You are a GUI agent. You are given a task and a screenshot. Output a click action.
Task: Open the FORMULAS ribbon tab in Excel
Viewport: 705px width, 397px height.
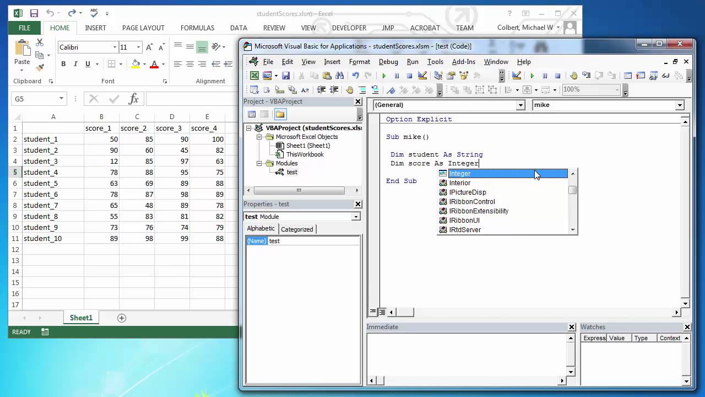click(197, 28)
